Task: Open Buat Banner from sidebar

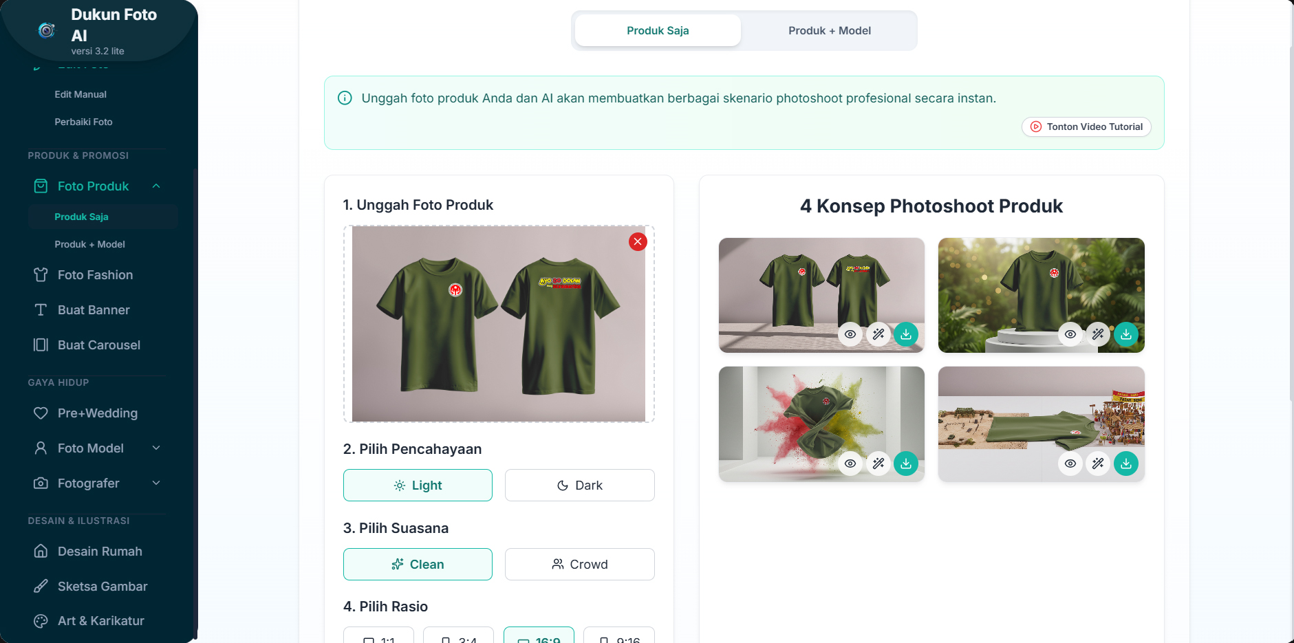Action: pyautogui.click(x=94, y=310)
